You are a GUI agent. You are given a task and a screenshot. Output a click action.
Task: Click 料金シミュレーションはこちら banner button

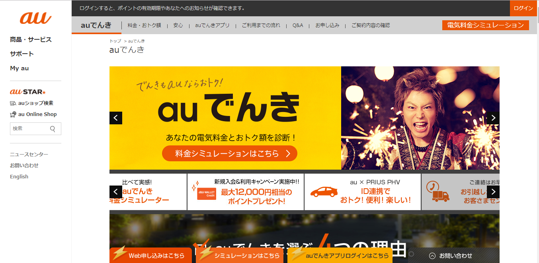point(230,153)
